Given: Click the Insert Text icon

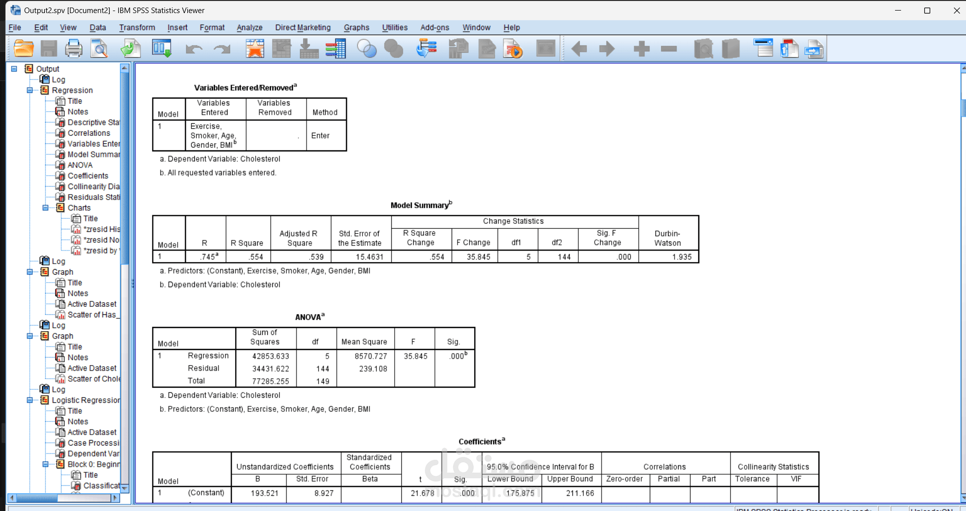Looking at the screenshot, I should [814, 49].
